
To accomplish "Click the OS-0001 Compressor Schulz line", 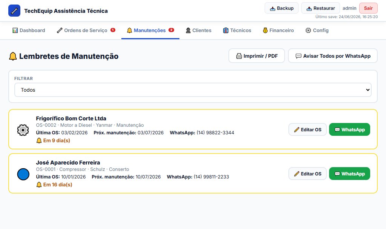I will coord(83,169).
